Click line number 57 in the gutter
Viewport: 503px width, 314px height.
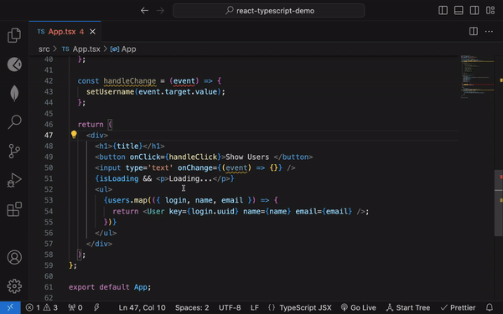[49, 244]
